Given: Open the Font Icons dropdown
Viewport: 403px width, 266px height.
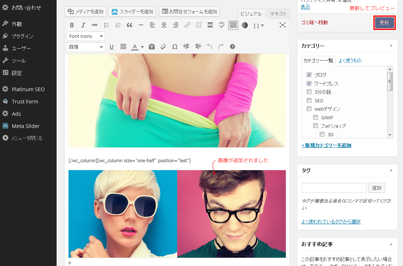Looking at the screenshot, I should (x=86, y=36).
